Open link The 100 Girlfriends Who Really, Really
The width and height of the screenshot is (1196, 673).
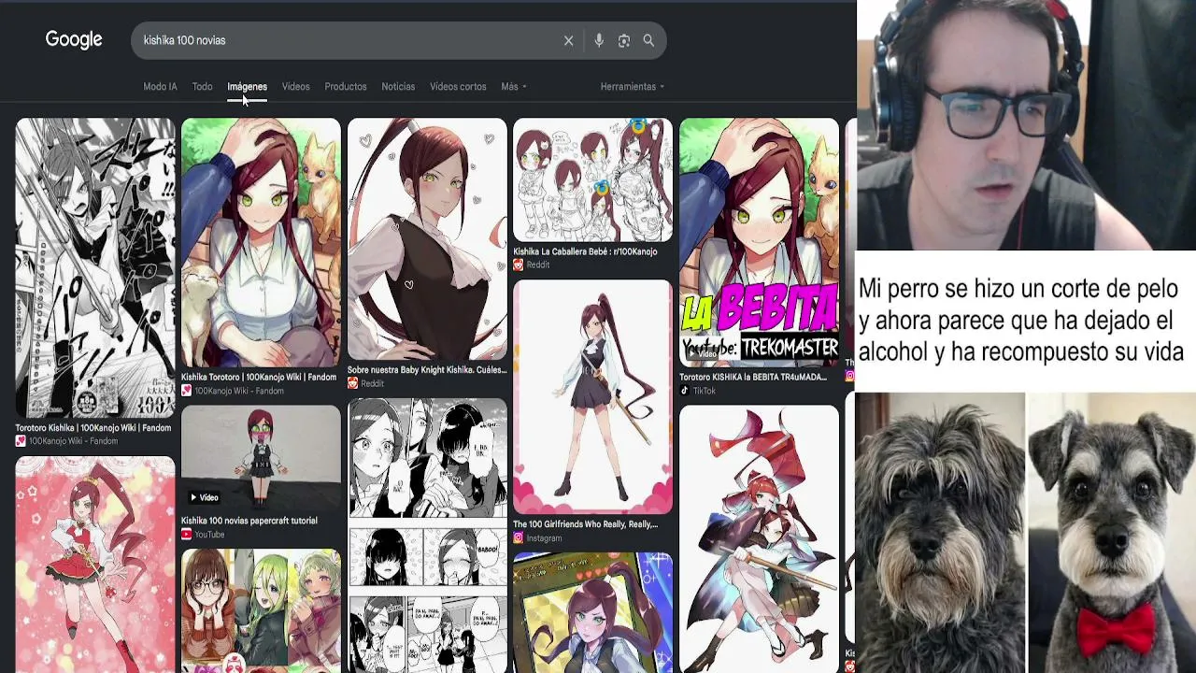(585, 524)
